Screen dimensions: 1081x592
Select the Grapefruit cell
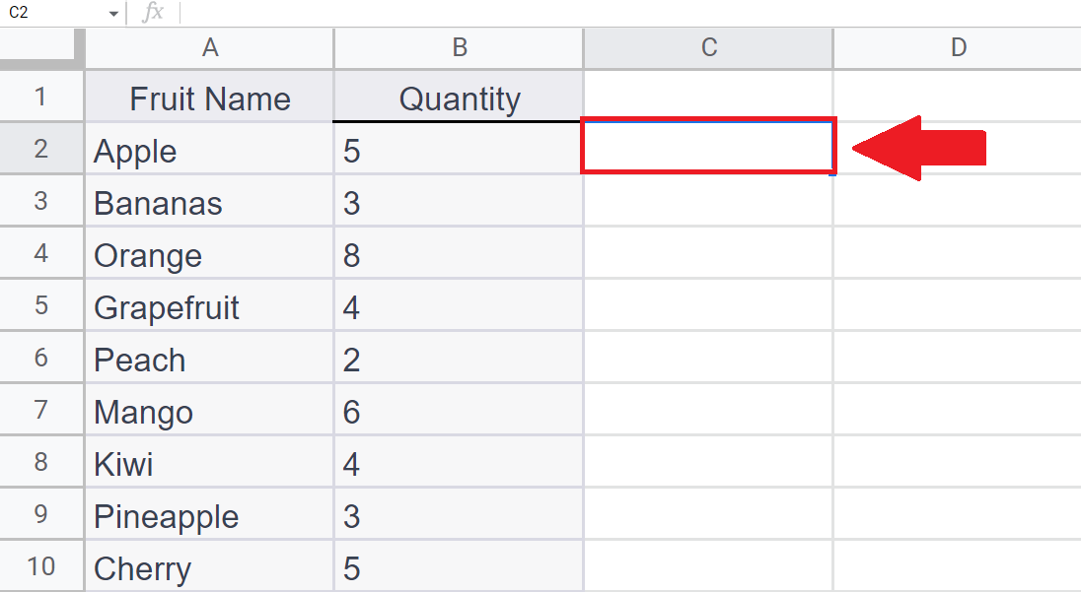pos(209,305)
